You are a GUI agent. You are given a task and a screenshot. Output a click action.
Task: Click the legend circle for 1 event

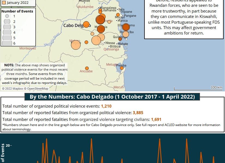tap(7, 16)
